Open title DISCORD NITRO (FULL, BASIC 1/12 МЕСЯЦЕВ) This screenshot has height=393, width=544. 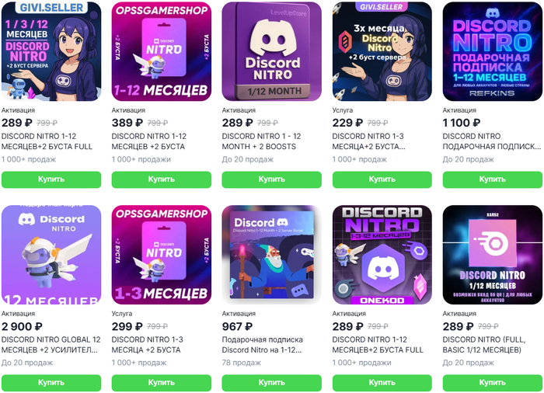(x=484, y=344)
